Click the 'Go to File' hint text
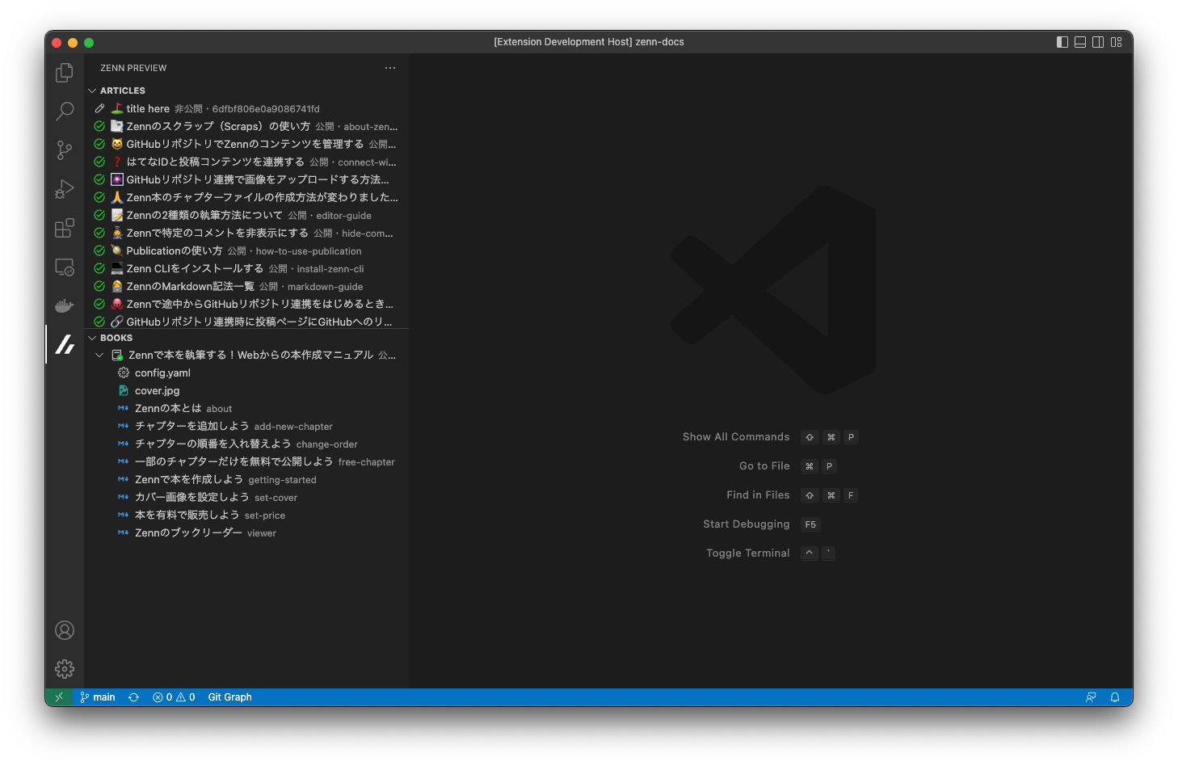Image resolution: width=1178 pixels, height=766 pixels. coord(764,466)
